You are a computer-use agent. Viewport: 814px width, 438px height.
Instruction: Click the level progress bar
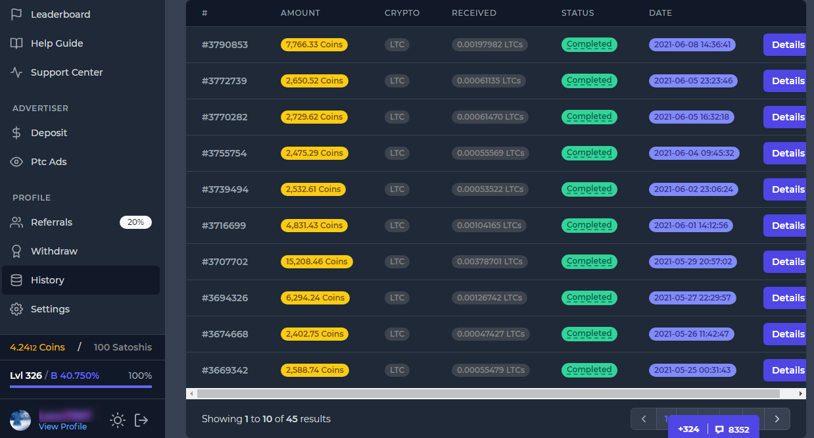pyautogui.click(x=81, y=387)
